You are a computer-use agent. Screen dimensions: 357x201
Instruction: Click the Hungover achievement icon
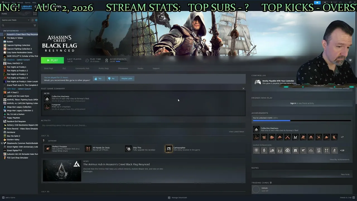tap(47, 107)
